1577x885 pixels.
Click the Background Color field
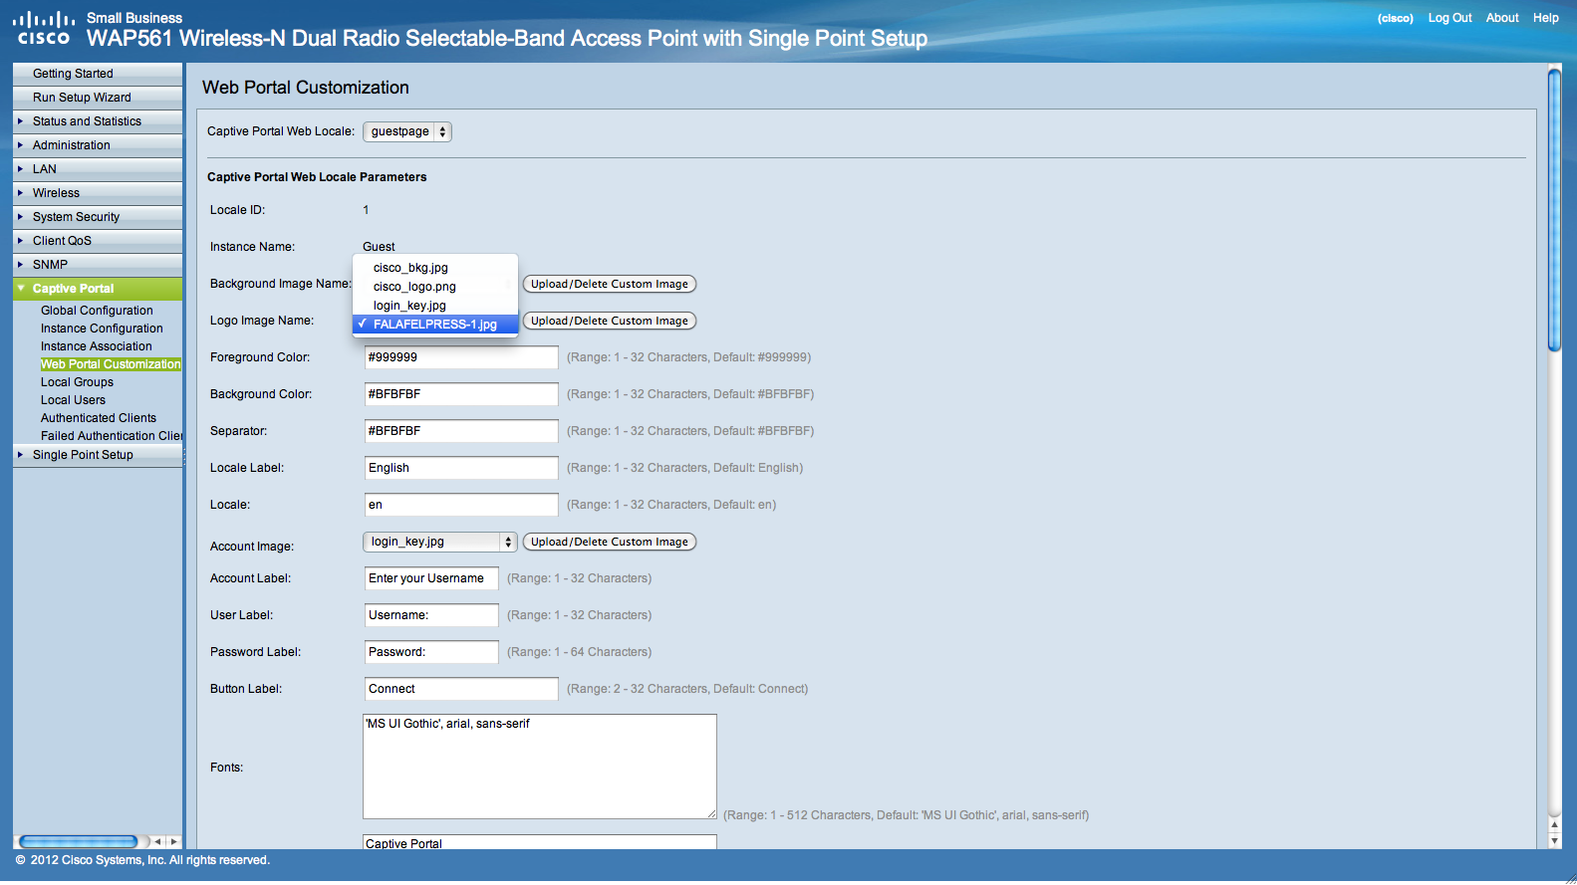[x=461, y=394]
